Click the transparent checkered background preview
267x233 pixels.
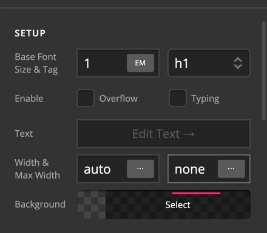[x=91, y=205]
